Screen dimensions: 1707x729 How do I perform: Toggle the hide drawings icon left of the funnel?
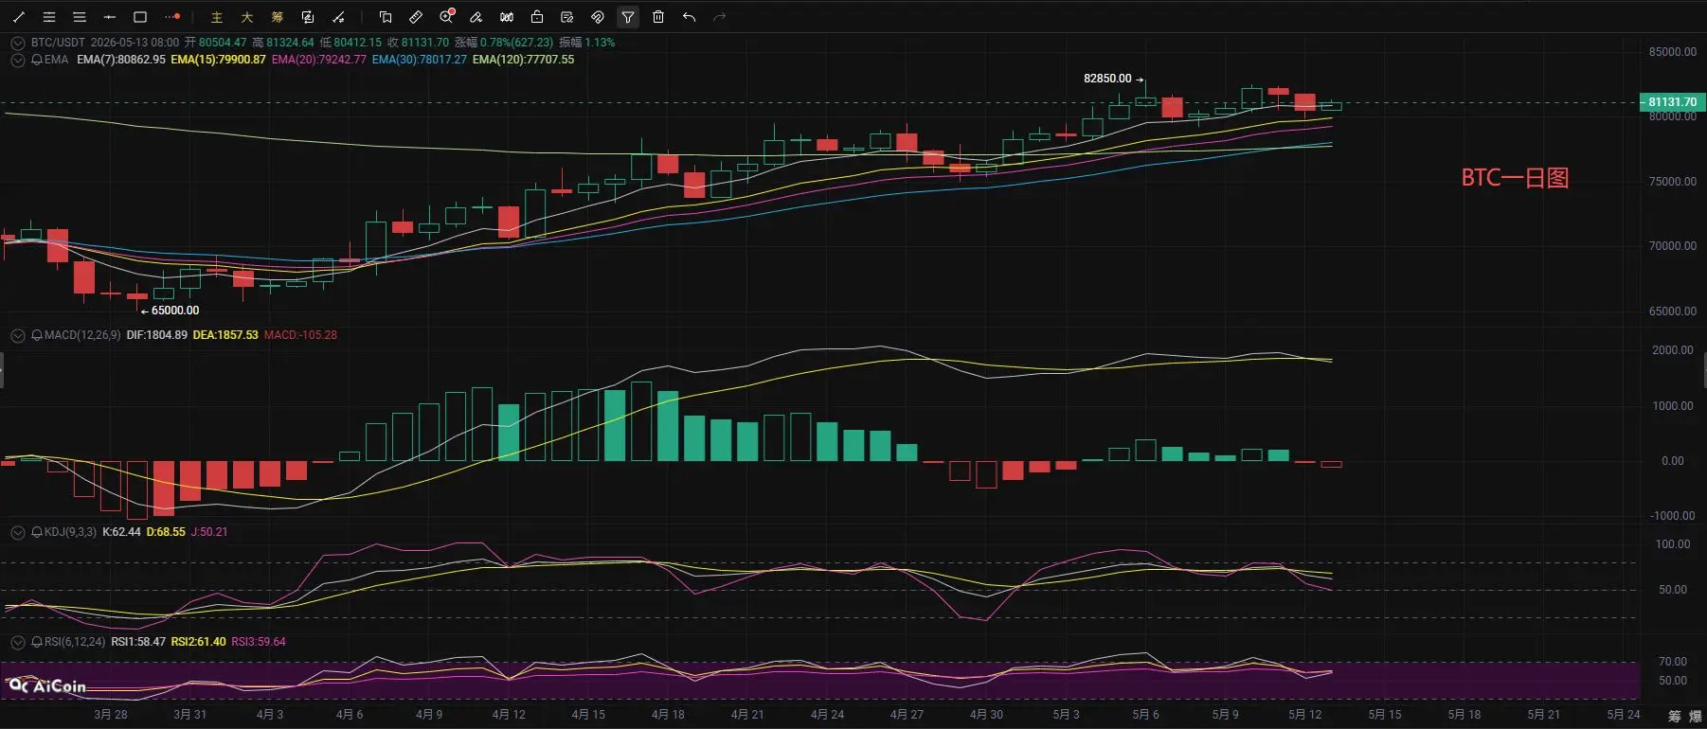(x=598, y=17)
